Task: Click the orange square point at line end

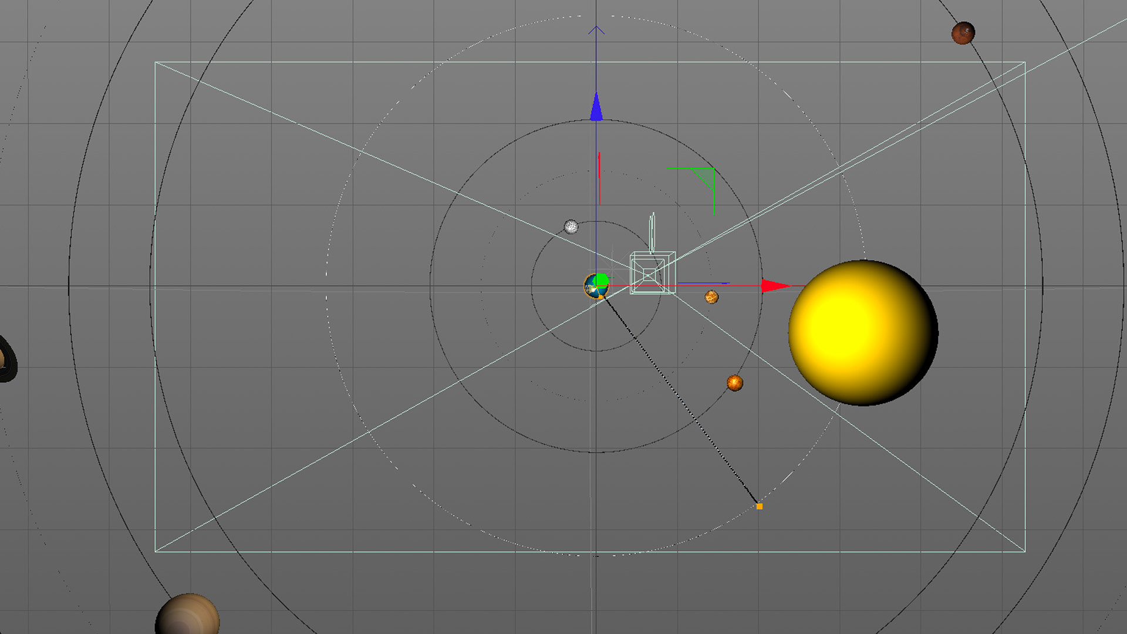Action: click(x=760, y=506)
